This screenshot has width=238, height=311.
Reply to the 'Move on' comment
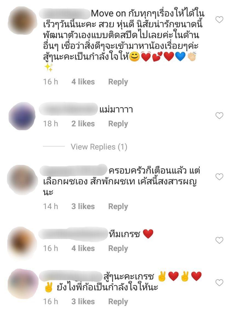(118, 82)
